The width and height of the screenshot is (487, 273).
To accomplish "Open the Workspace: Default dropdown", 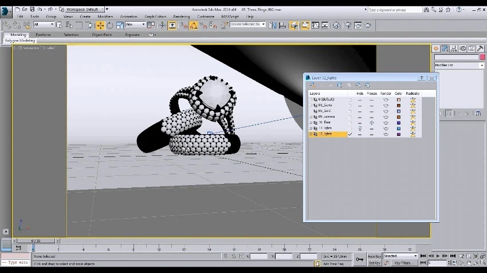I will (x=85, y=10).
